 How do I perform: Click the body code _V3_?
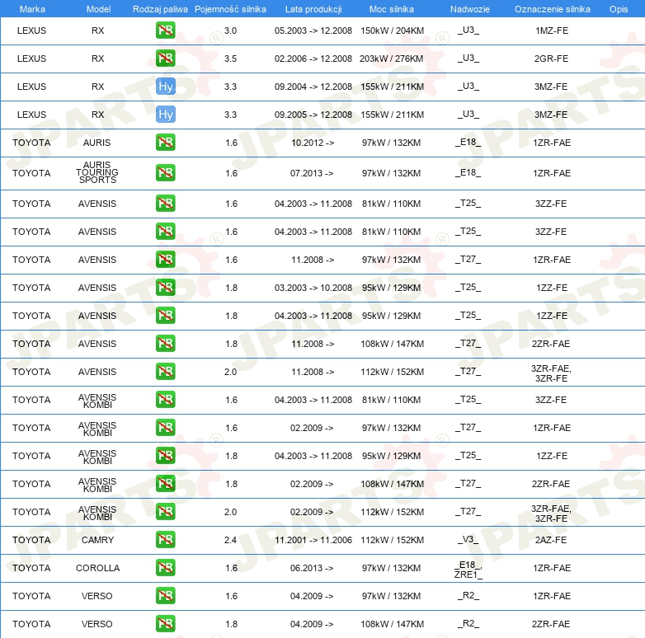click(468, 539)
